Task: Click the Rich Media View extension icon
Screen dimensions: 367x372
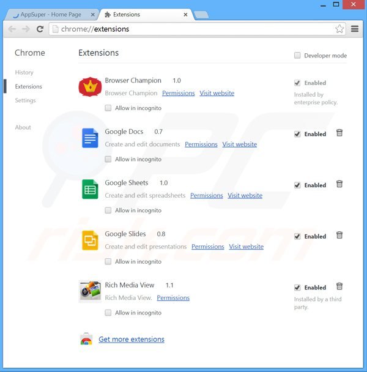Action: (90, 292)
